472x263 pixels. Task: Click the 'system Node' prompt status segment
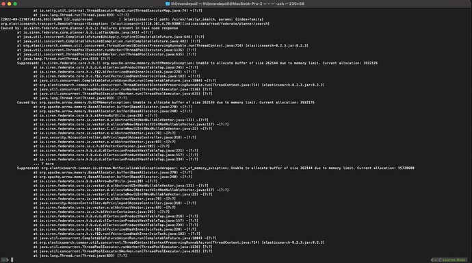(x=454, y=260)
